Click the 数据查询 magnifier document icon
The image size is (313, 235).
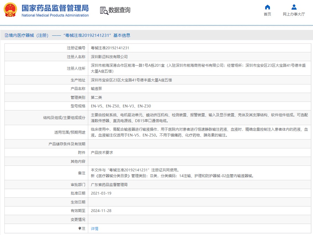coord(104,11)
